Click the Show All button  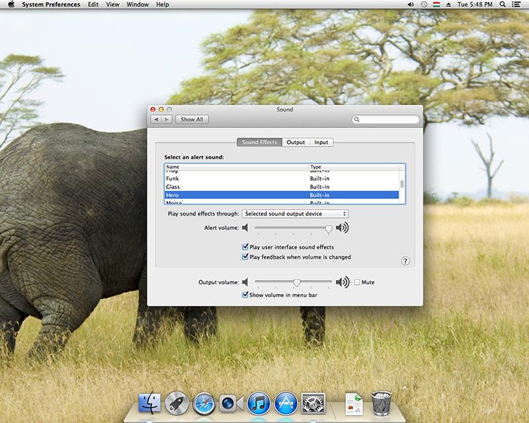[192, 120]
